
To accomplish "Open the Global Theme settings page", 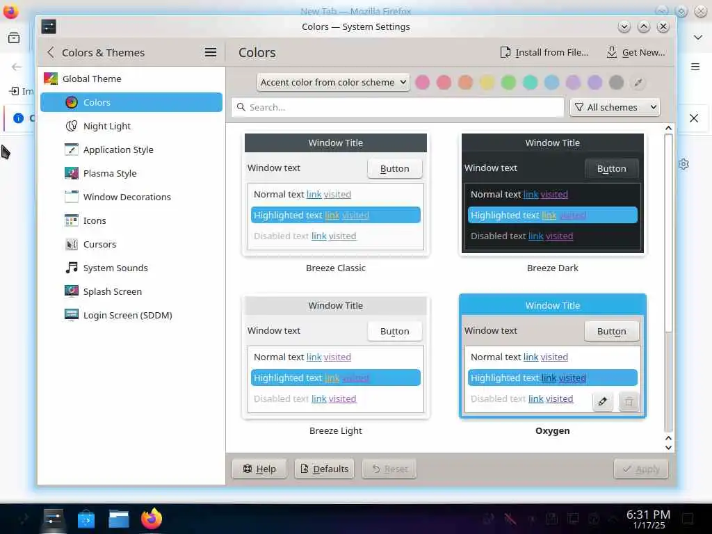I will click(131, 79).
